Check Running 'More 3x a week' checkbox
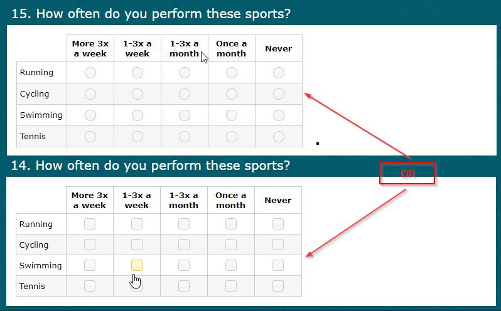 click(90, 224)
